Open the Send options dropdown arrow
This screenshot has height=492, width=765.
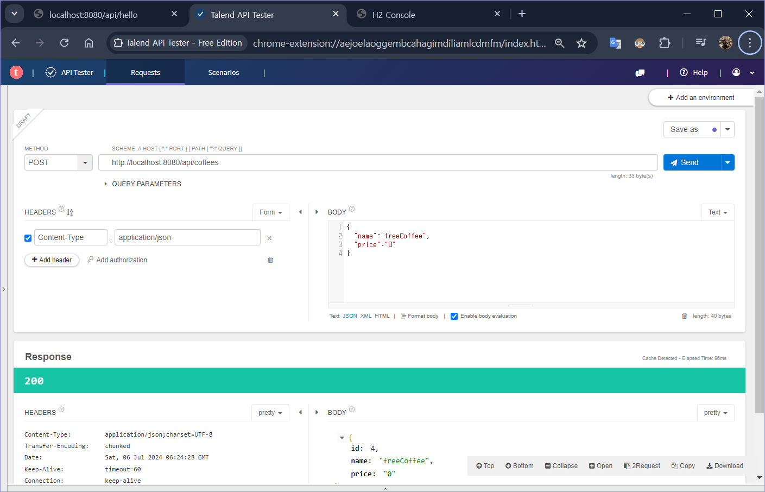click(x=728, y=162)
